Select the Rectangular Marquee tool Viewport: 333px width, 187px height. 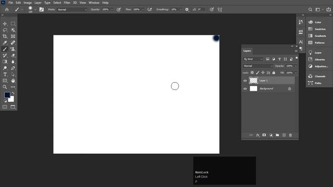13,24
